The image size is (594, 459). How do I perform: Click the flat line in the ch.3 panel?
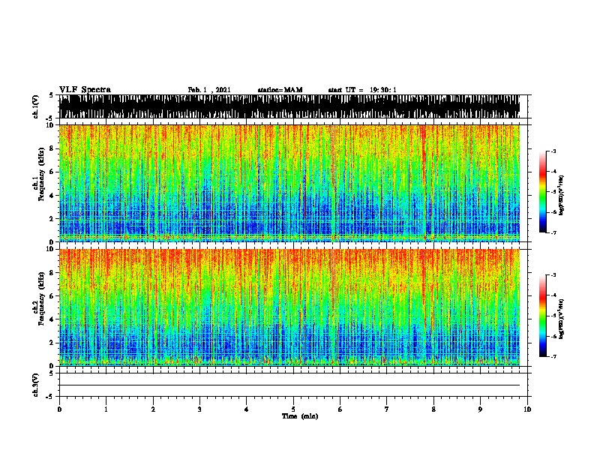point(289,385)
